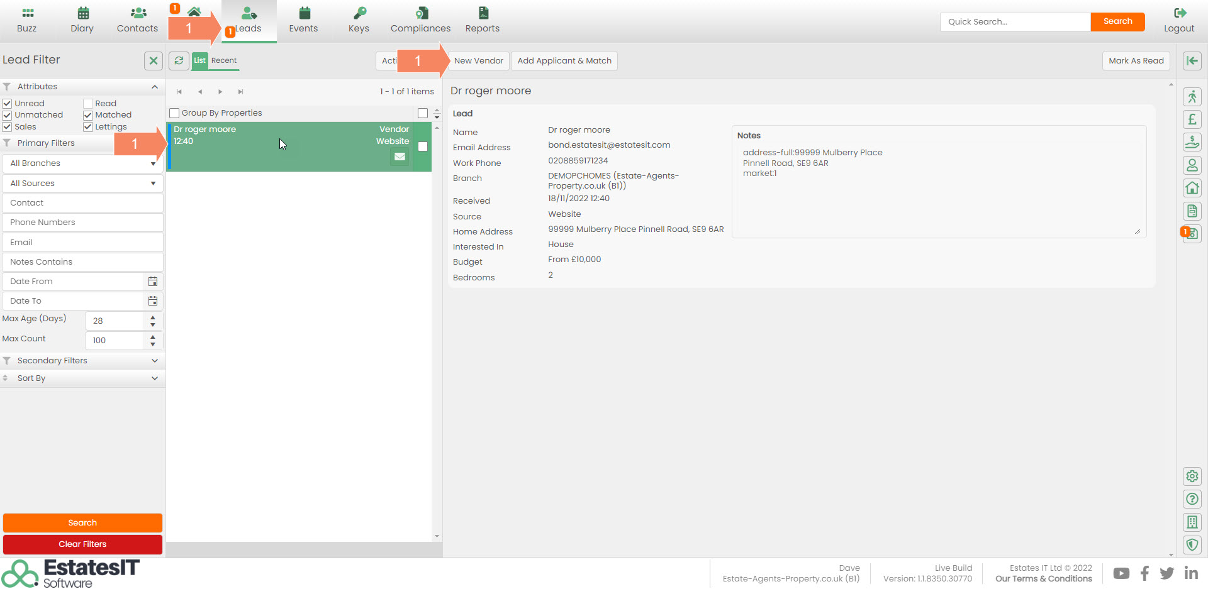The height and width of the screenshot is (589, 1208).
Task: Click the help question mark icon
Action: pos(1192,499)
